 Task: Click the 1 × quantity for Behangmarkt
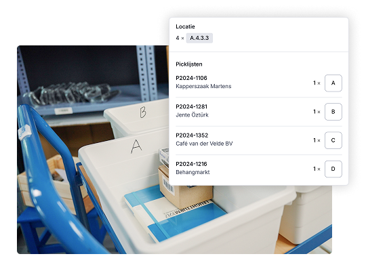tap(317, 169)
